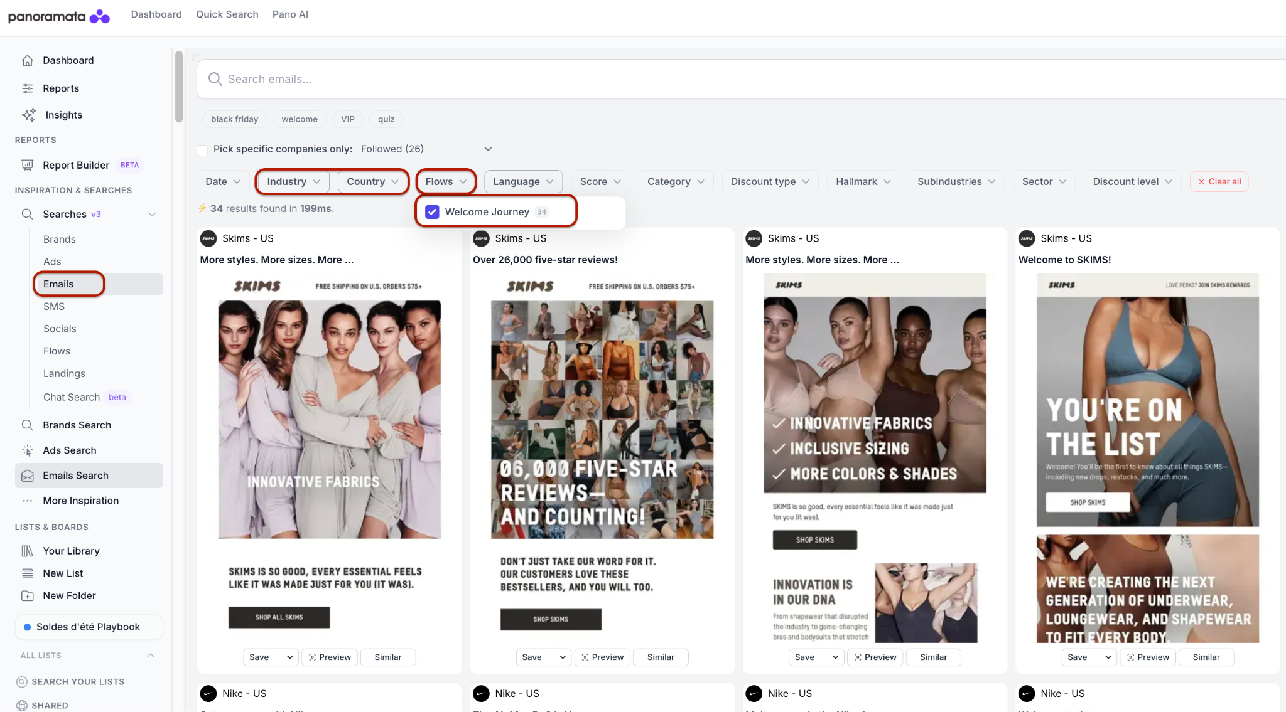Open the Hallmark filter dropdown
The image size is (1286, 712).
pos(863,182)
